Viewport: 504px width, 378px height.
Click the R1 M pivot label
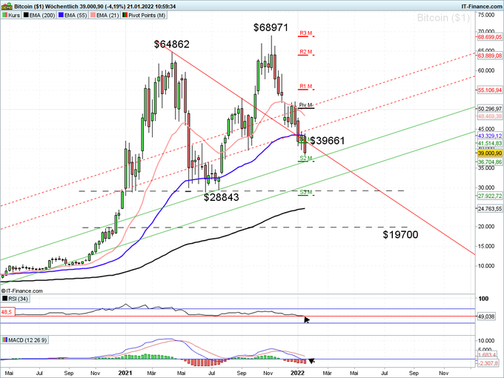[305, 86]
